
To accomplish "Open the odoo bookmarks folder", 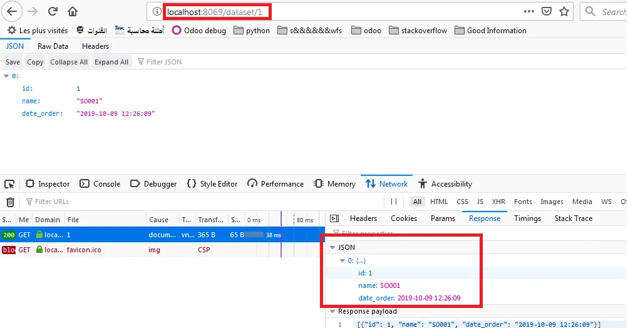I will (366, 31).
